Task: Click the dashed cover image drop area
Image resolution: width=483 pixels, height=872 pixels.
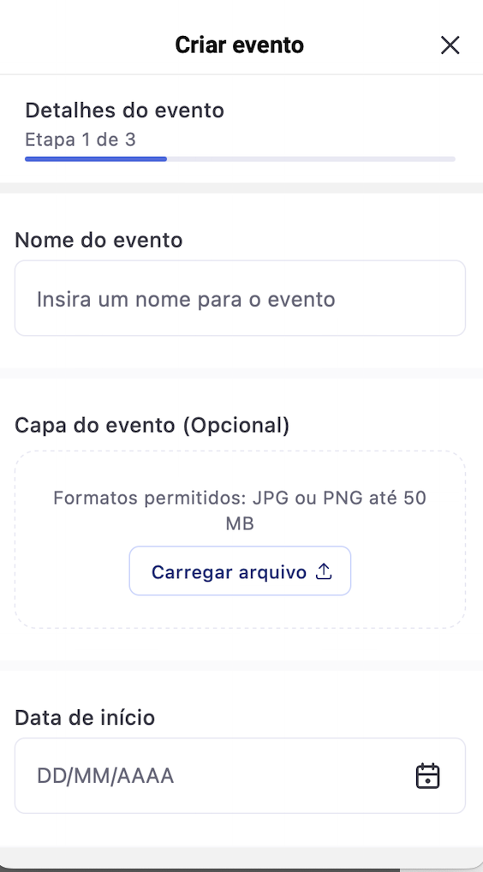Action: click(240, 540)
